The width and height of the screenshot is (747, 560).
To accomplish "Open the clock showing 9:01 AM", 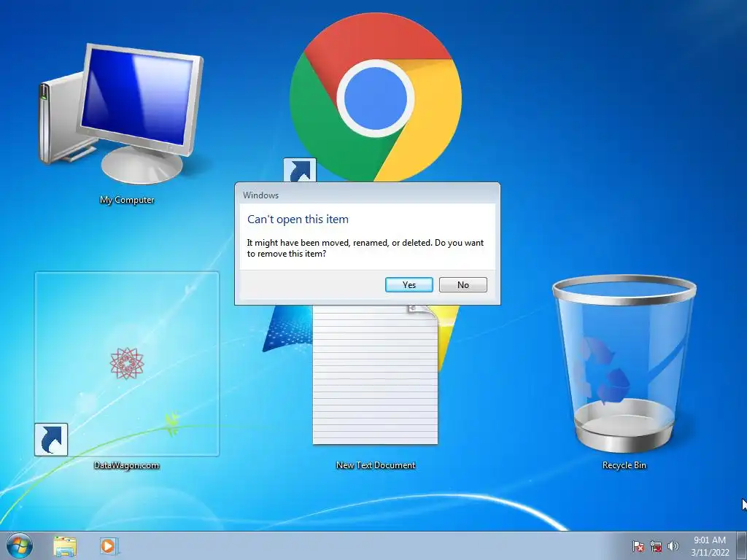I will point(710,546).
